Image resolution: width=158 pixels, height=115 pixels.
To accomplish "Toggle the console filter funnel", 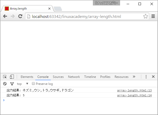I will [12, 84].
